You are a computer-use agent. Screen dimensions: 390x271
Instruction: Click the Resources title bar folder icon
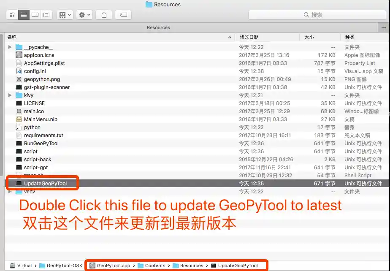149,4
